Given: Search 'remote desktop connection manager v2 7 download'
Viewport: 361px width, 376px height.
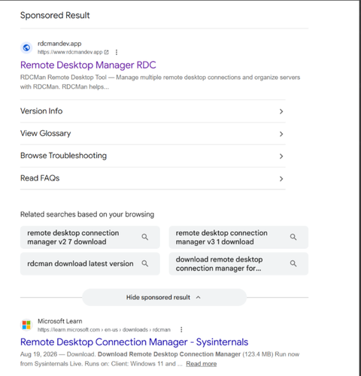Looking at the screenshot, I should coord(90,237).
